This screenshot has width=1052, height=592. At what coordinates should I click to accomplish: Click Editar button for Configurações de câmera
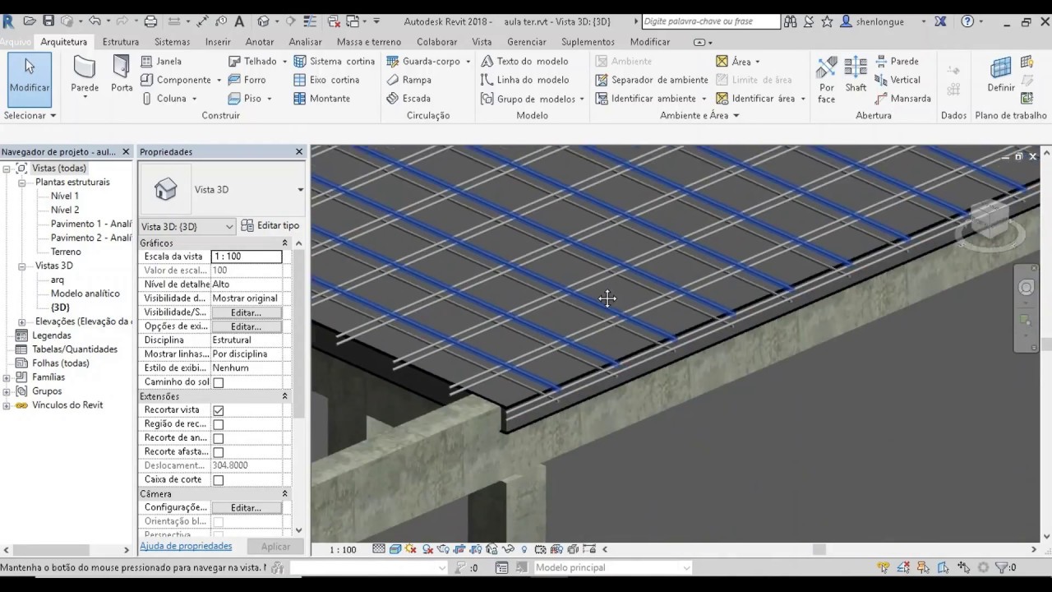pos(246,508)
